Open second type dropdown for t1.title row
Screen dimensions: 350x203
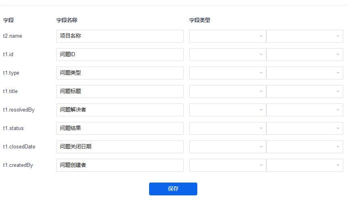coord(305,91)
